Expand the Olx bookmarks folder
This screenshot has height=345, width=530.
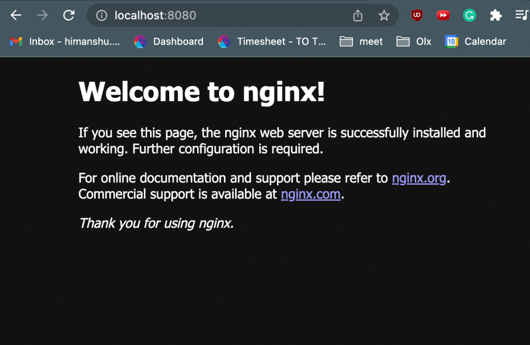(414, 41)
